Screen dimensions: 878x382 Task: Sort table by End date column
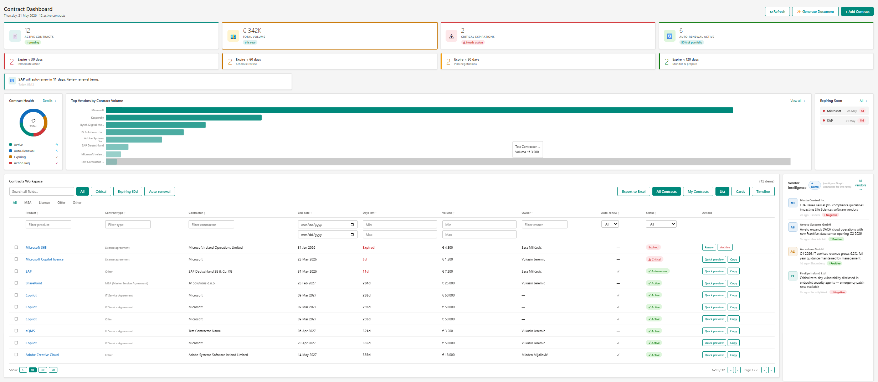[305, 213]
